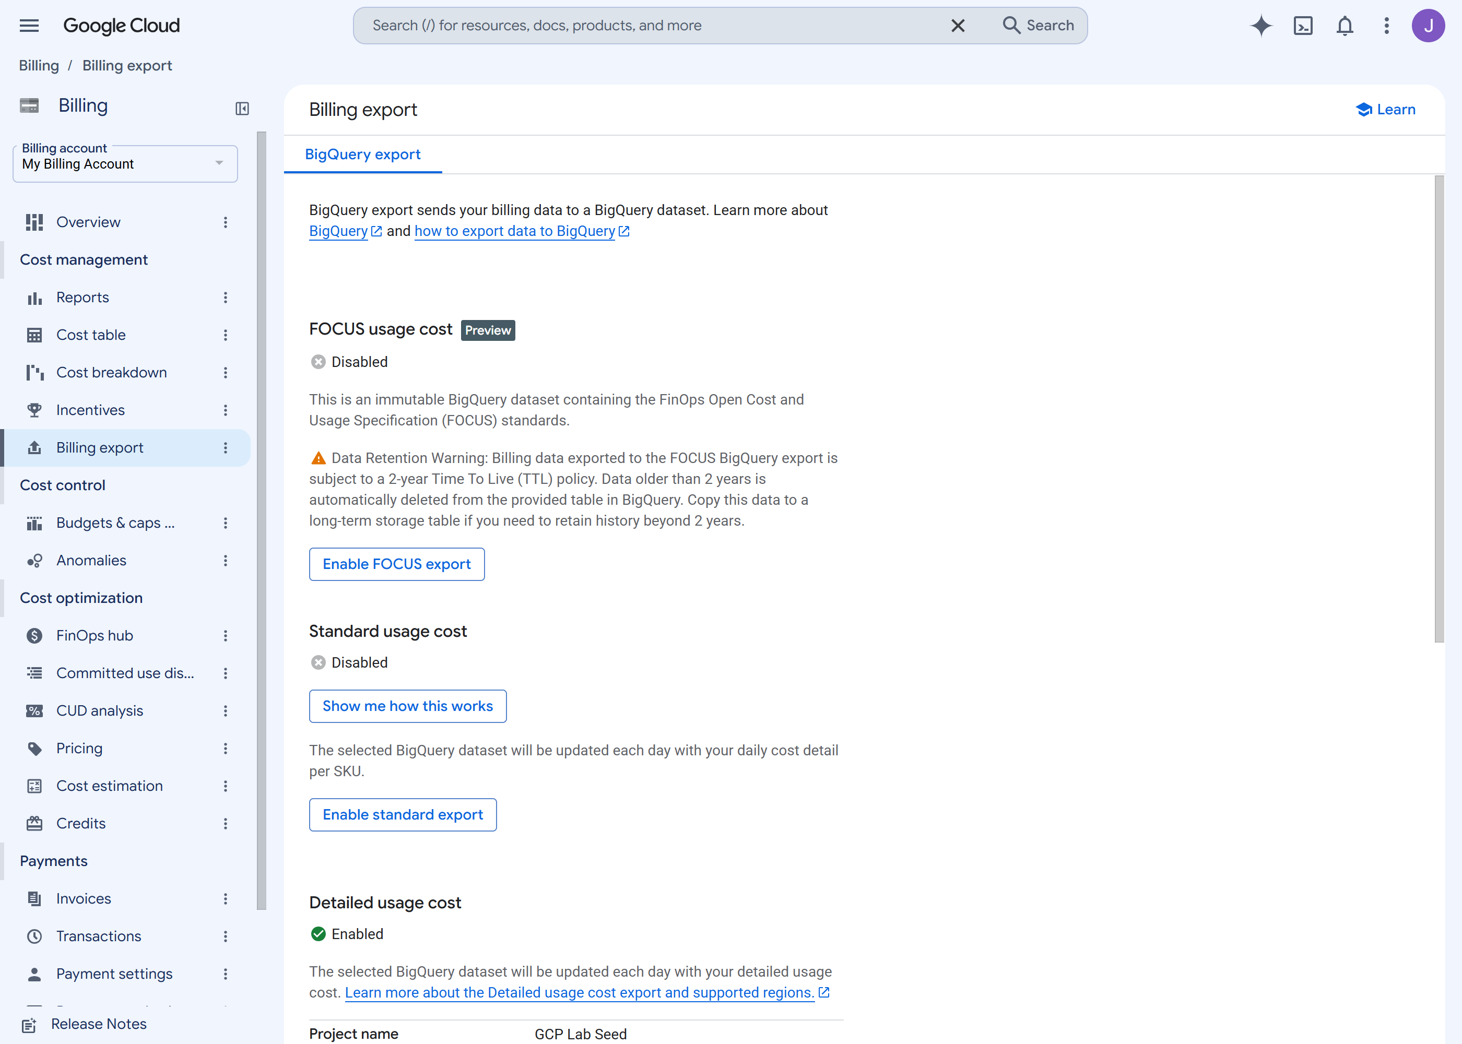Click the Transactions clock icon
The width and height of the screenshot is (1462, 1044).
(34, 936)
